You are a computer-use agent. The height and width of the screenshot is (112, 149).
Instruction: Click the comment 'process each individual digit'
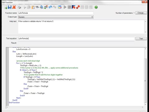(28, 61)
